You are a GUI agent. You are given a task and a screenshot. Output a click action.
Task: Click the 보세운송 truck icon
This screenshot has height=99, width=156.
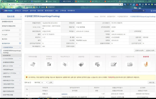(x=97, y=64)
